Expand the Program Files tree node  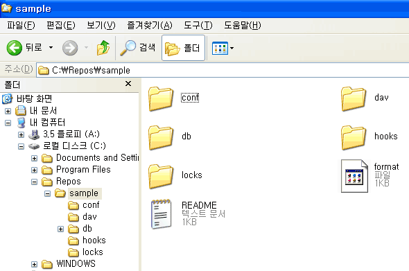(34, 170)
